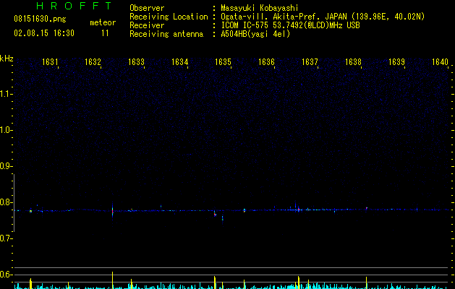
Task: Click the gray frequency range bar on left axis
Action: pos(14,203)
